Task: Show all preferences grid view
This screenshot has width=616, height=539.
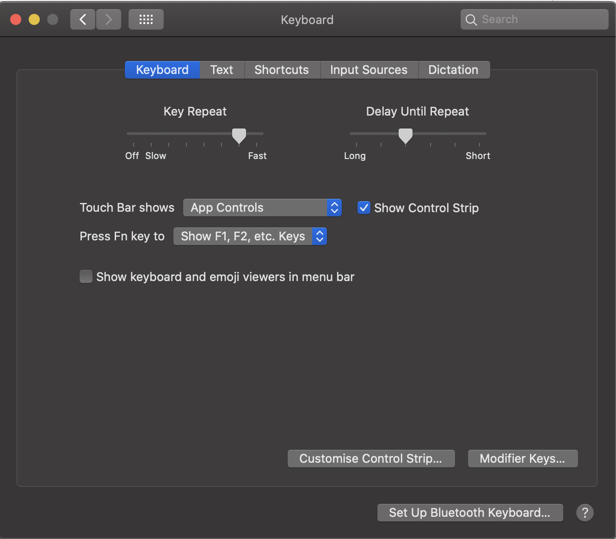Action: [146, 19]
